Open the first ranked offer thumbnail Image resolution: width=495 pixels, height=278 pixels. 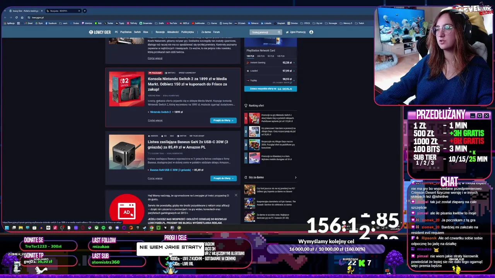pos(254,118)
